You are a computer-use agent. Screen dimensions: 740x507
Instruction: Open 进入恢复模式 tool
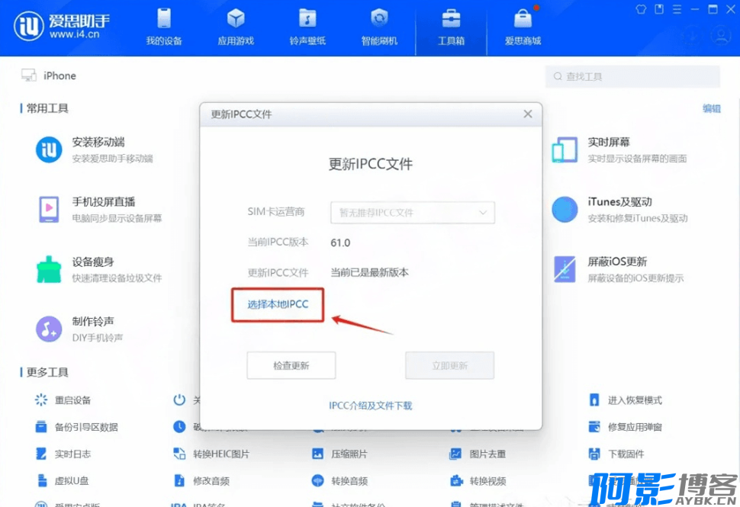[x=625, y=400]
